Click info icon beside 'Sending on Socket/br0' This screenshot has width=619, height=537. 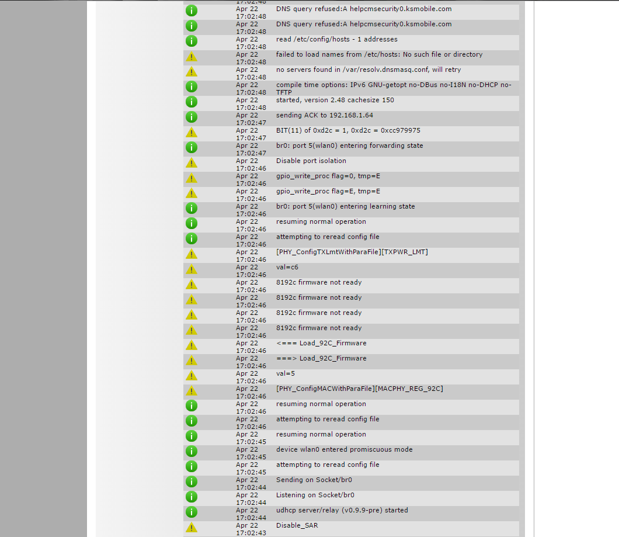pos(192,481)
